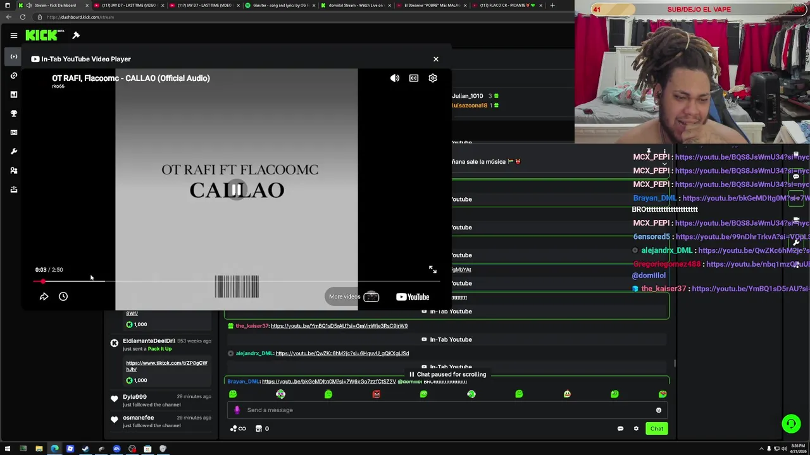This screenshot has height=455, width=810.
Task: Click the green support chat bubble button
Action: point(791,423)
